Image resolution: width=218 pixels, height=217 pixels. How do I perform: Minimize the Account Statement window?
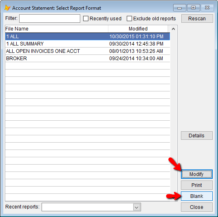click(179, 8)
